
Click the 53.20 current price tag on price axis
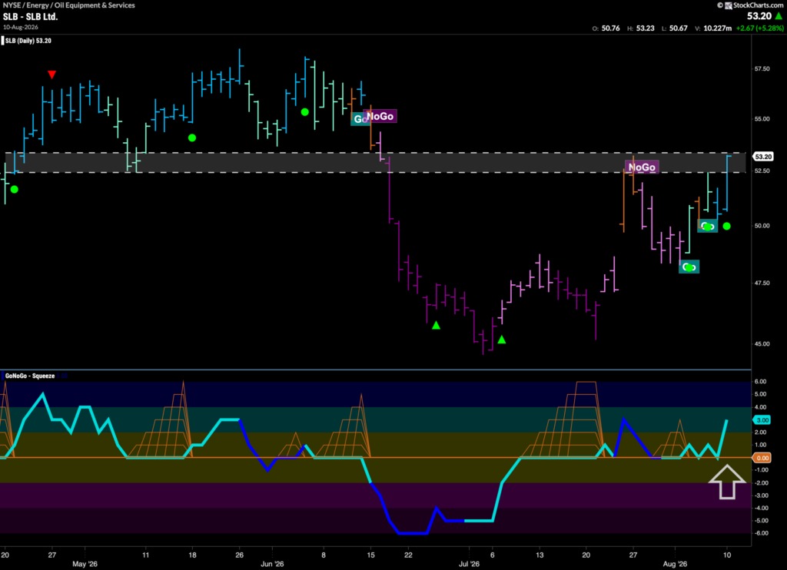click(763, 157)
